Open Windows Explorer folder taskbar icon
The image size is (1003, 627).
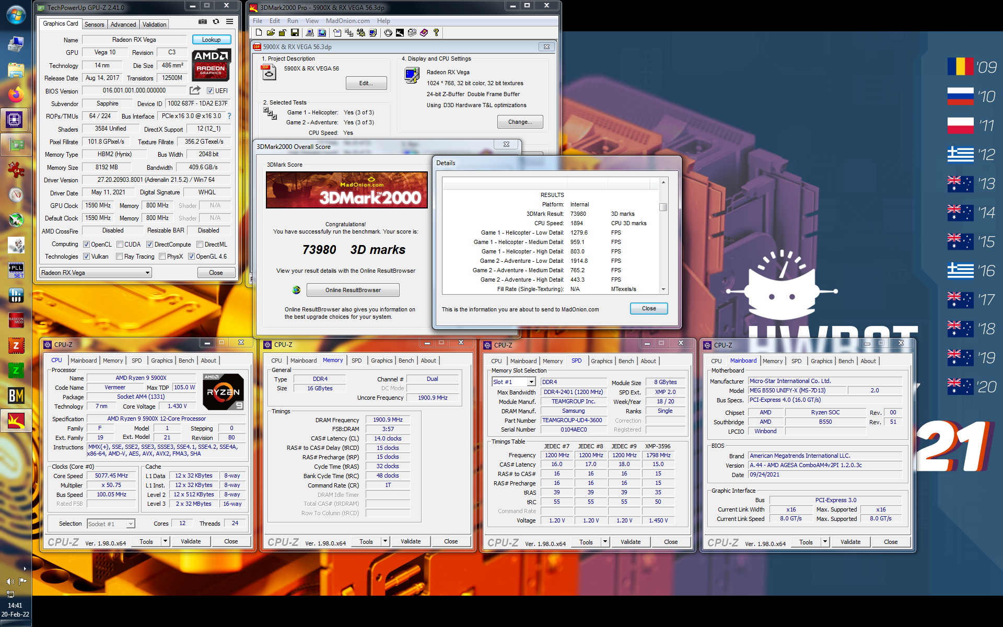[16, 69]
